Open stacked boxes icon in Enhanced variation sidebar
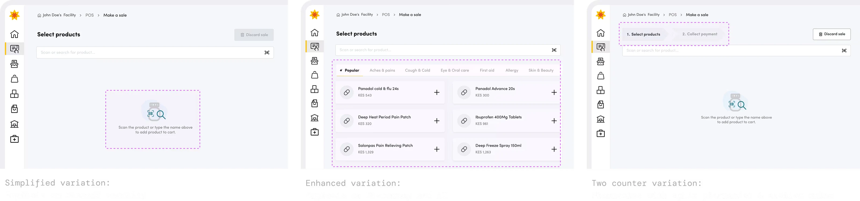The image size is (860, 201). tap(314, 89)
